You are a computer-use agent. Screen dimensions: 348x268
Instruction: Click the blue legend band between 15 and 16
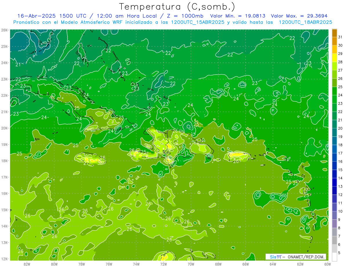coord(334,166)
